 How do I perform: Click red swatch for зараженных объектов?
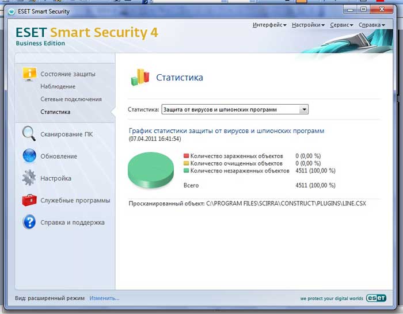tap(187, 156)
